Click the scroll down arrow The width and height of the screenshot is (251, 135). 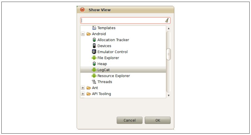click(169, 95)
